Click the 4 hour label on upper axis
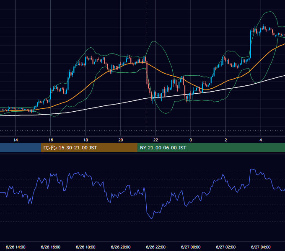 (261, 140)
